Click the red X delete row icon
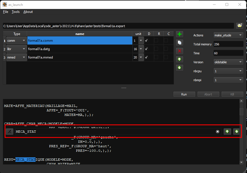The width and height of the screenshot is (247, 173). tap(180, 51)
